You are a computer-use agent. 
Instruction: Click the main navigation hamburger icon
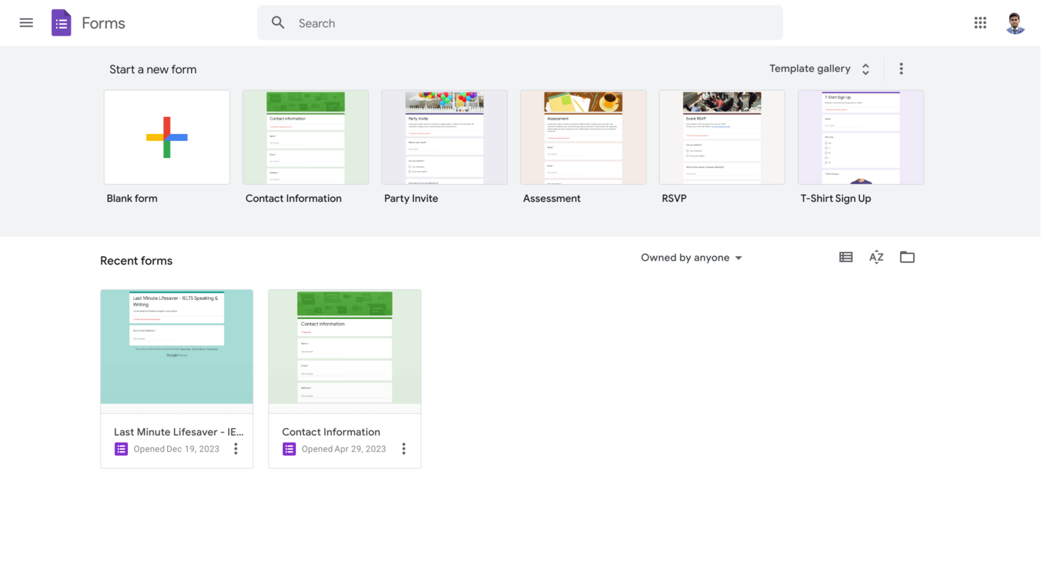click(26, 22)
